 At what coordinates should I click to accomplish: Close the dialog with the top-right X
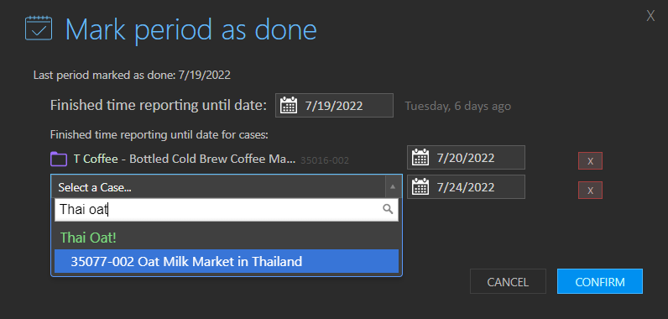click(x=650, y=16)
